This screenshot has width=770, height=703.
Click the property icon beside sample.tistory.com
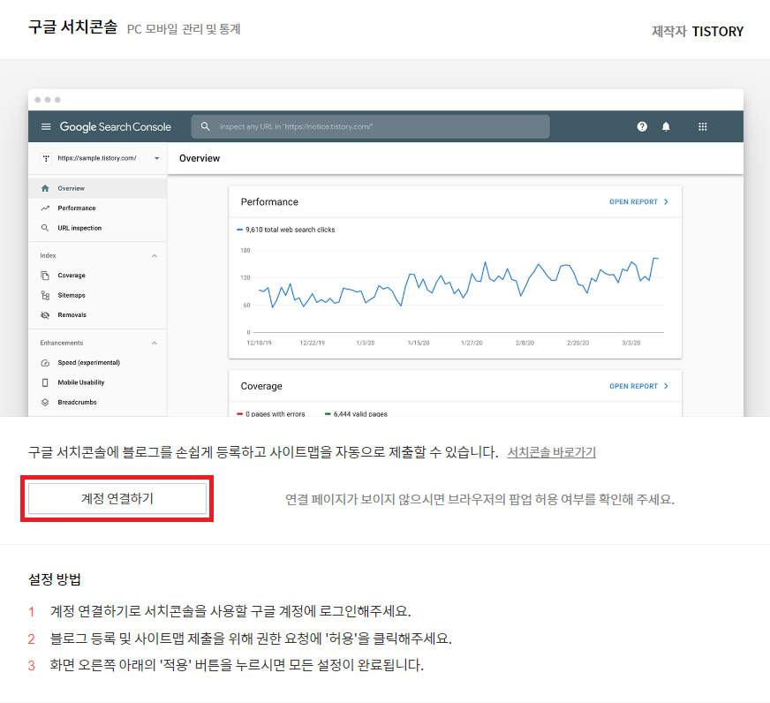tap(46, 158)
